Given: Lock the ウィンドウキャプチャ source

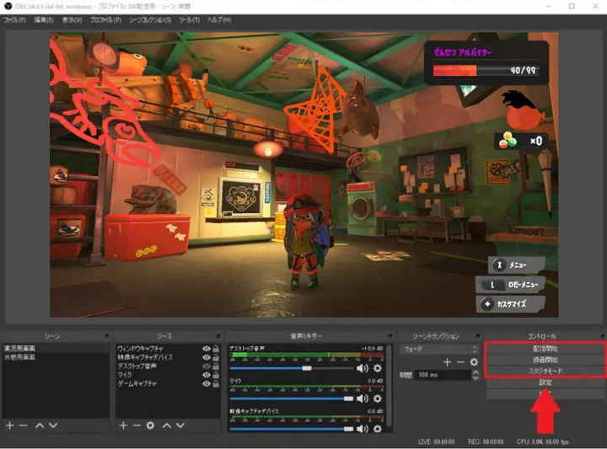Looking at the screenshot, I should (x=216, y=349).
